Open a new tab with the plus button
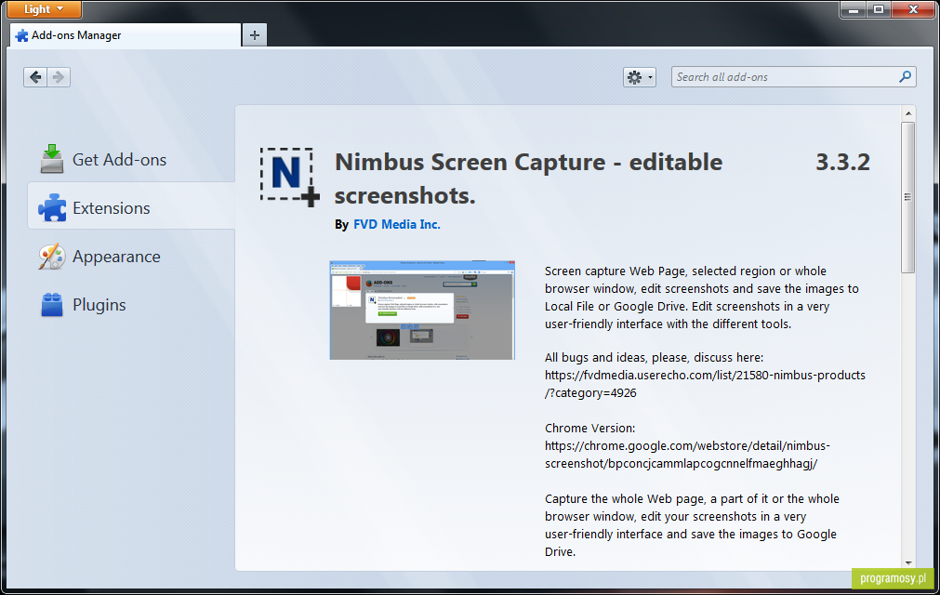Image resolution: width=940 pixels, height=595 pixels. [255, 35]
